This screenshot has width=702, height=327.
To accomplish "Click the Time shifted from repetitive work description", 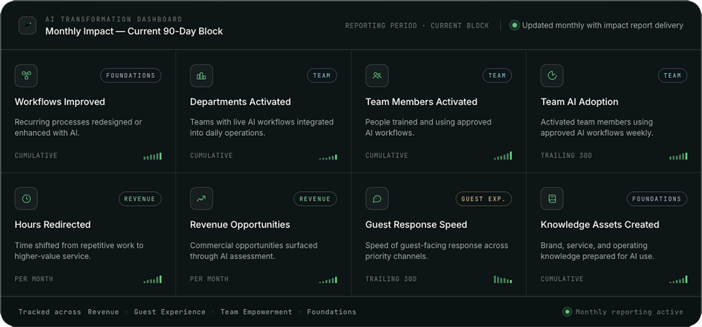I will tap(79, 251).
